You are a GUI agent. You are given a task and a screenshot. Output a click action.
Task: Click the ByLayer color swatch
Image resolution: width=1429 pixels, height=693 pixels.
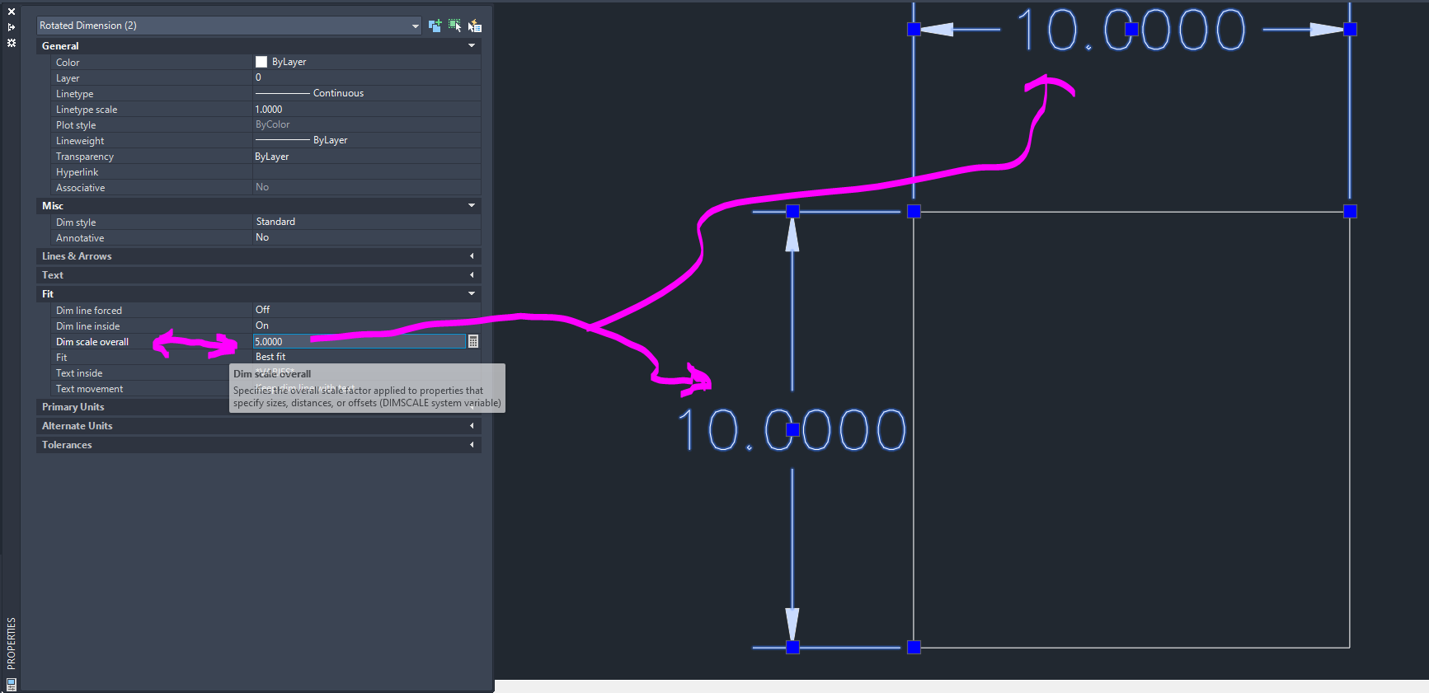click(261, 62)
